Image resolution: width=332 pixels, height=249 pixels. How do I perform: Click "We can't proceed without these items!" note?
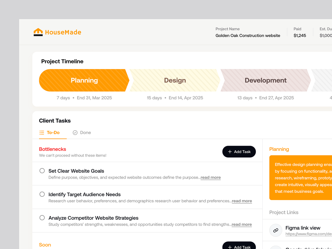point(73,155)
